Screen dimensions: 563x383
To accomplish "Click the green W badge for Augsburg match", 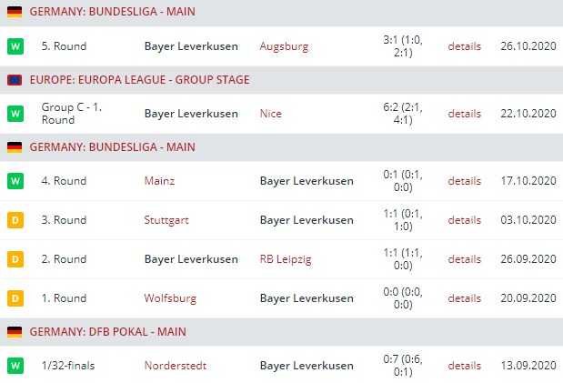I will click(x=15, y=46).
